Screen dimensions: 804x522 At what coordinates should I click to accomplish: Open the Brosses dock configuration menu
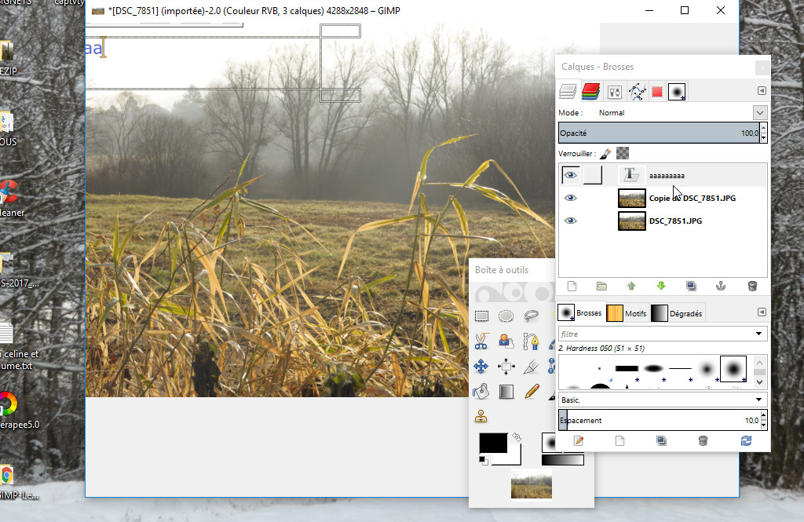point(762,312)
